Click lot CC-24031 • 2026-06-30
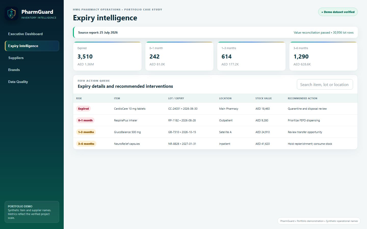This screenshot has height=229, width=367. point(183,109)
